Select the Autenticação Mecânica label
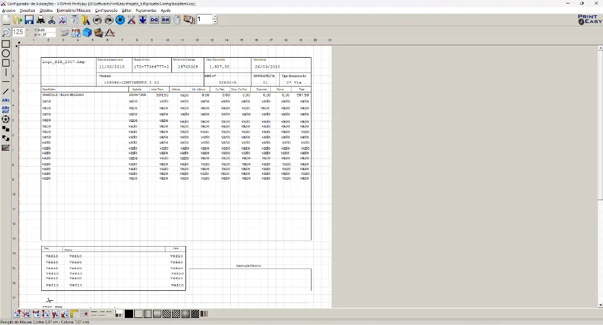 pos(249,266)
